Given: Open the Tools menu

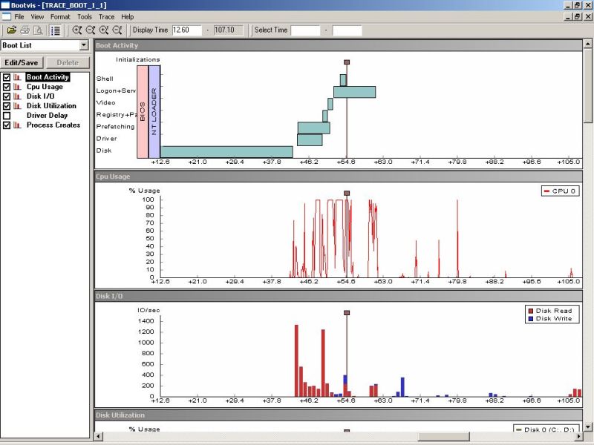Looking at the screenshot, I should click(x=85, y=16).
